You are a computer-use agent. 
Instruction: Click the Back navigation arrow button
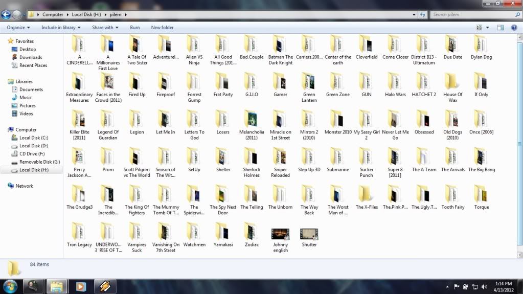pos(6,15)
